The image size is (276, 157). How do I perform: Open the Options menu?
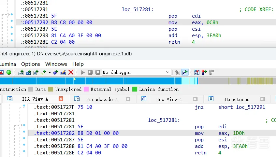pos(31,64)
